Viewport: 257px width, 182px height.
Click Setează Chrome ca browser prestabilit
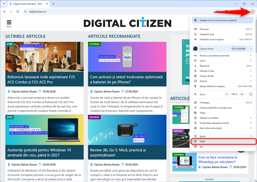223,20
